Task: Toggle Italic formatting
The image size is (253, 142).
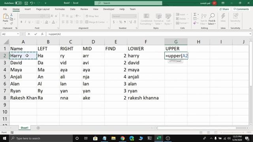Action: pyautogui.click(x=25, y=22)
